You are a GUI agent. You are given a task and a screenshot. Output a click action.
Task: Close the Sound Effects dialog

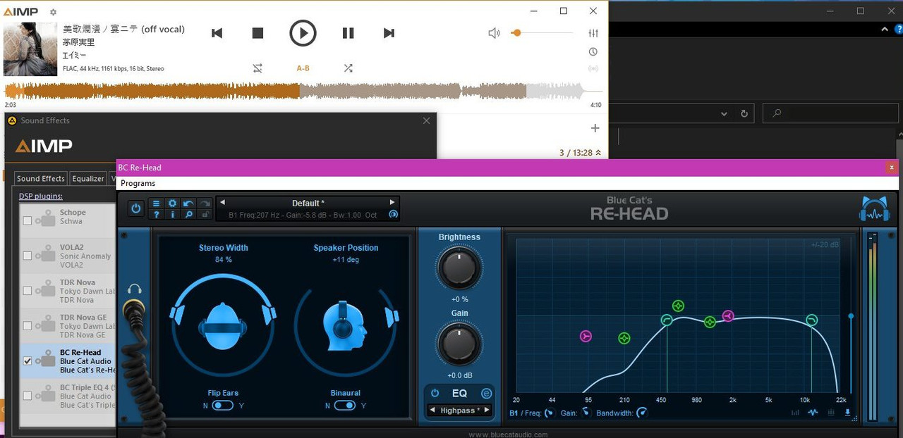click(426, 120)
